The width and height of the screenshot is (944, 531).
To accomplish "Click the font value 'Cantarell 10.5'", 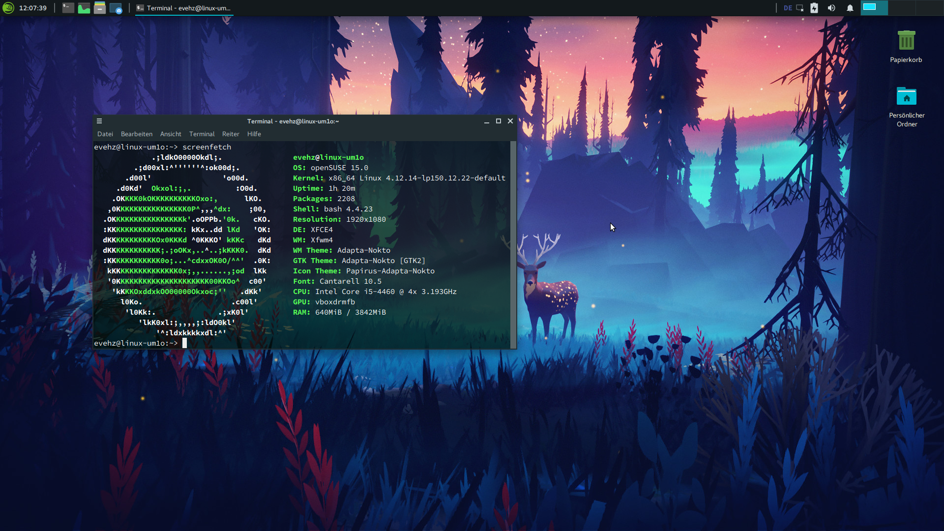I will coord(351,281).
